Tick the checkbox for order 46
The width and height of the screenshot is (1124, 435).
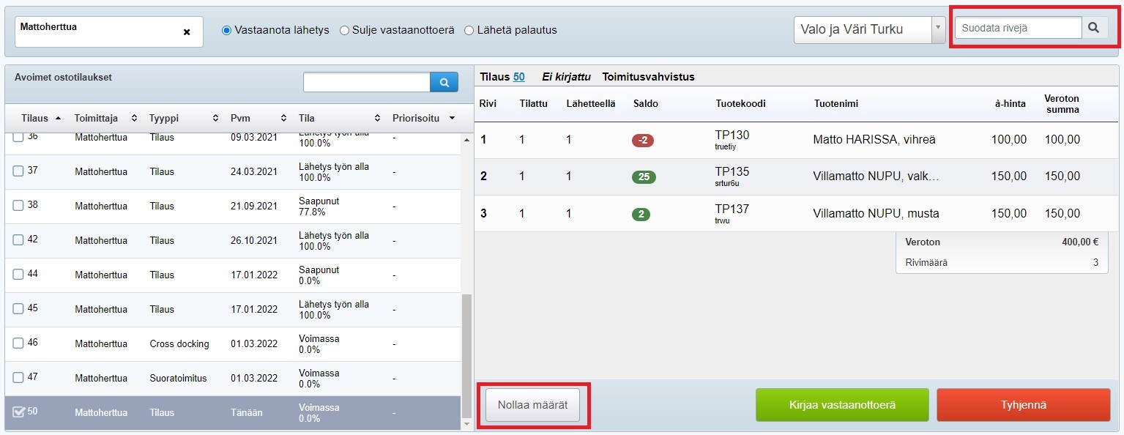click(x=18, y=343)
